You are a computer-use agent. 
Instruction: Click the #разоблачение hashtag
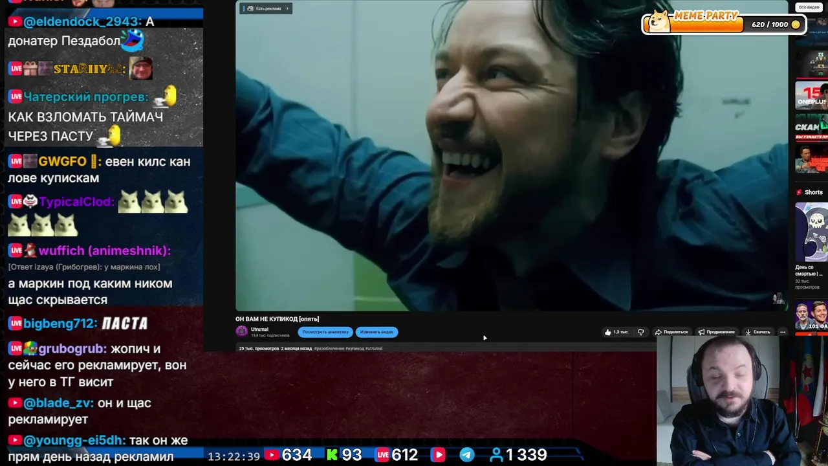[329, 348]
